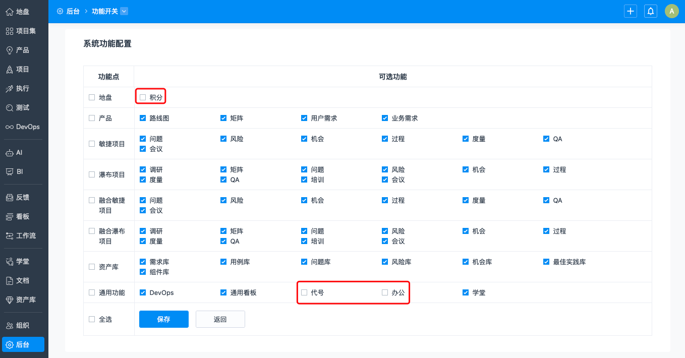Open the 地盘 home icon in sidebar
Image resolution: width=685 pixels, height=358 pixels.
click(x=10, y=12)
